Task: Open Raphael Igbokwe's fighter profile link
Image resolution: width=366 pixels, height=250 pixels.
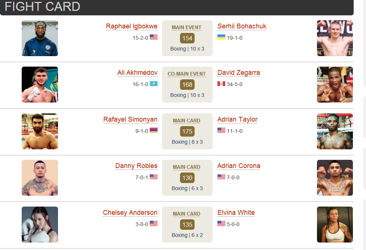Action: coord(132,26)
